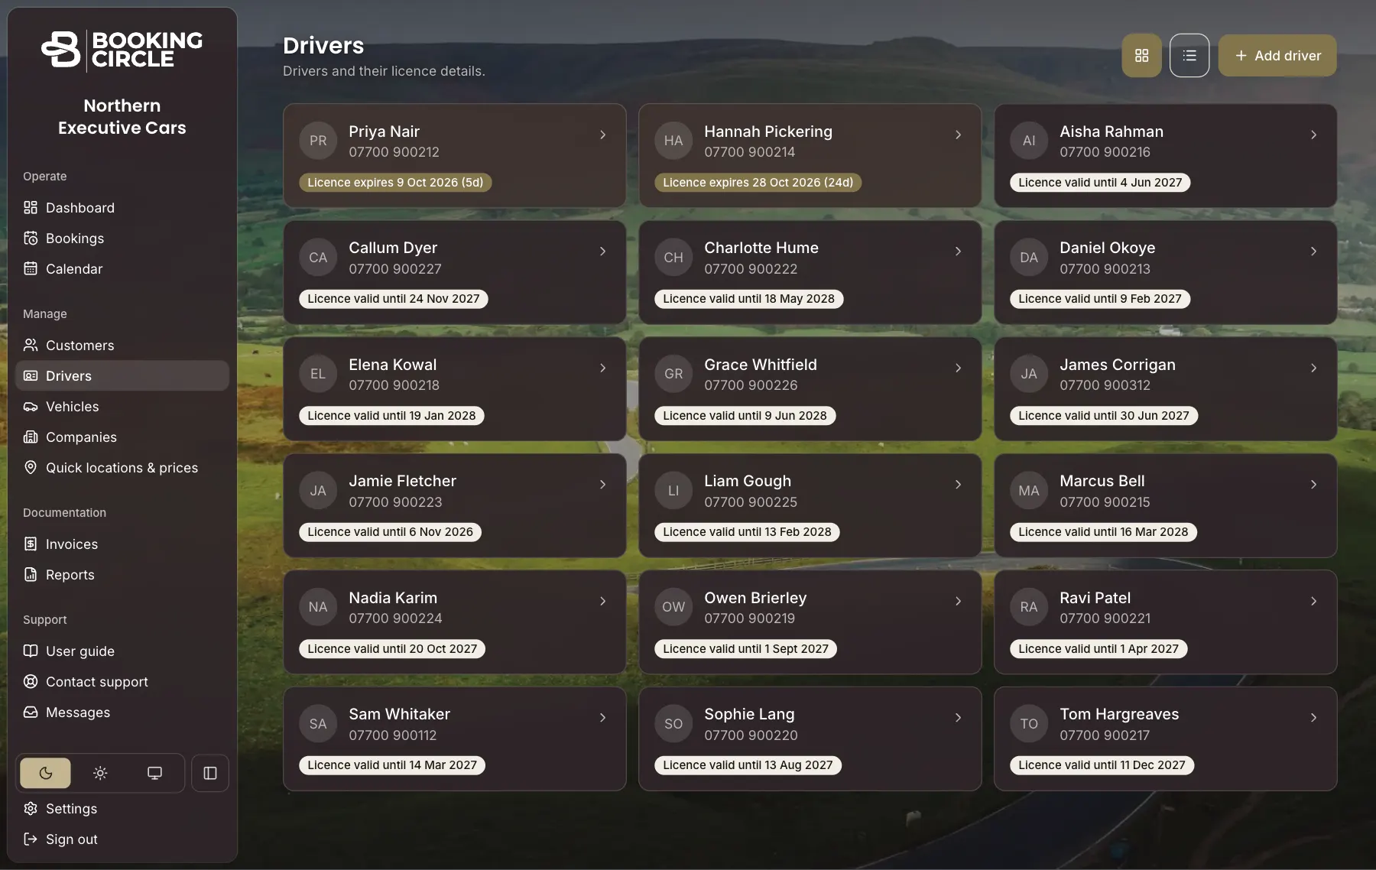Enable light theme sun toggle
Image resolution: width=1376 pixels, height=870 pixels.
pos(100,773)
